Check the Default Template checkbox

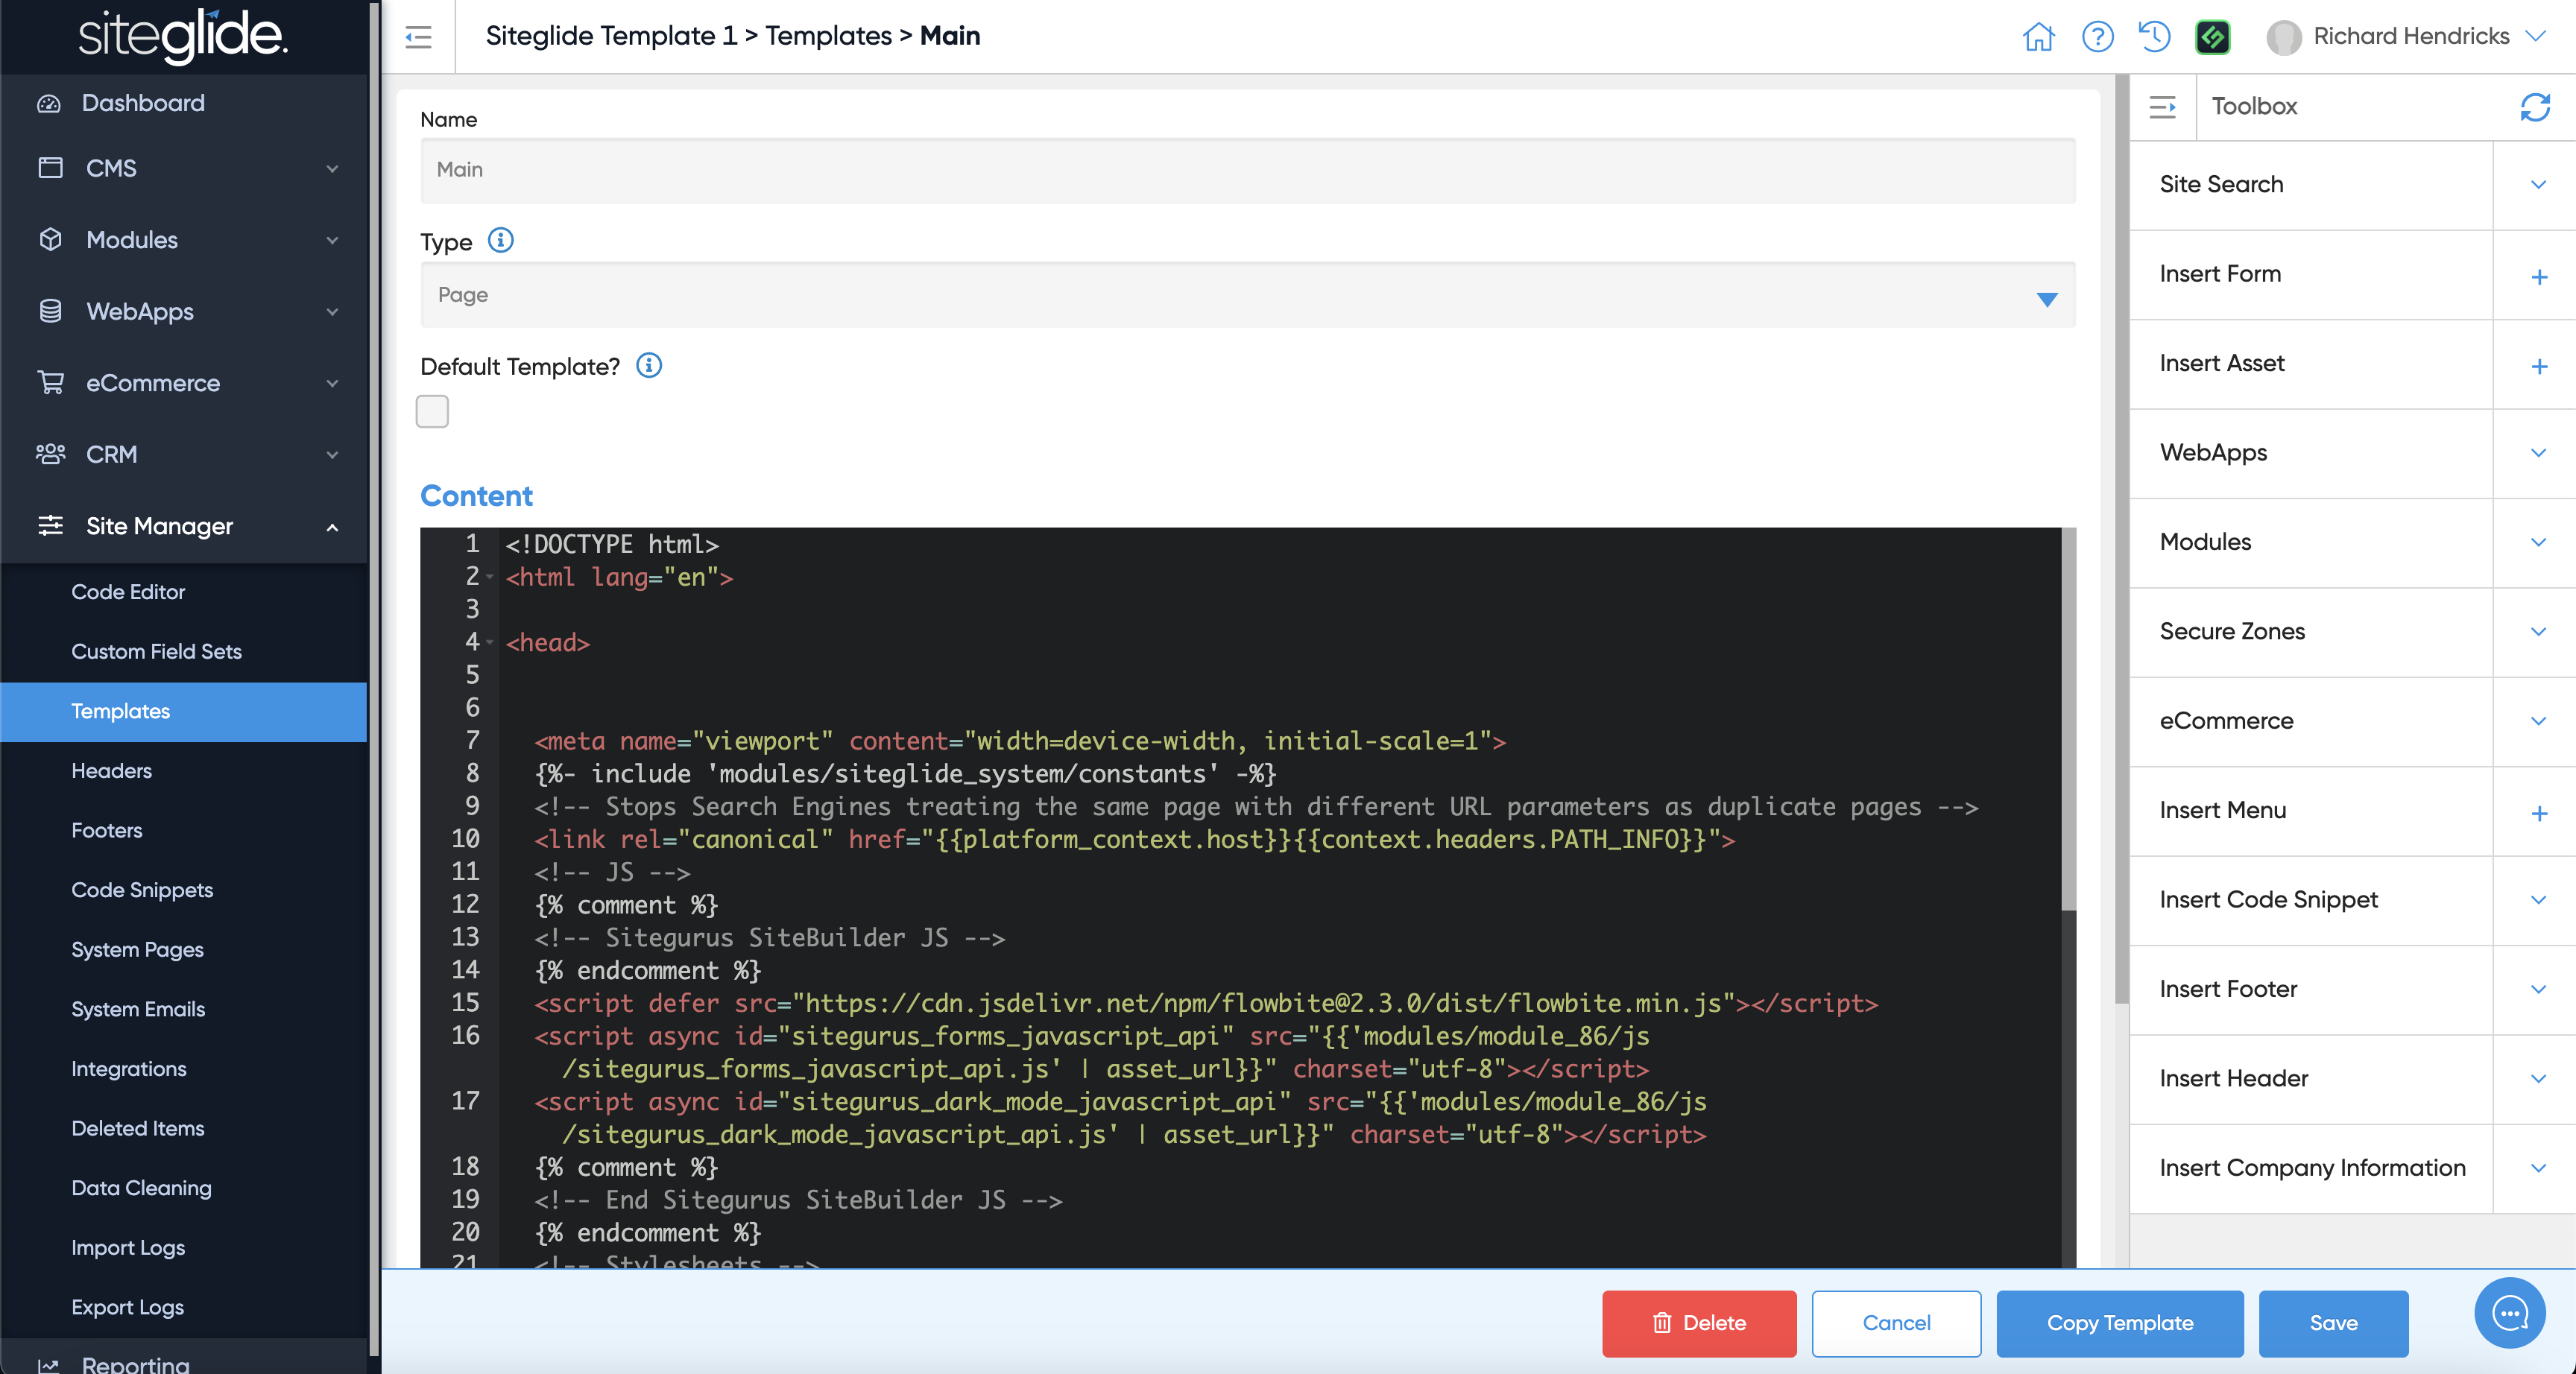pos(432,411)
